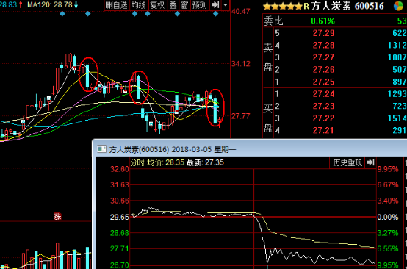Click the 删自选 remove-from-watchlist button
Viewport: 407px width, 269px height.
click(x=117, y=5)
